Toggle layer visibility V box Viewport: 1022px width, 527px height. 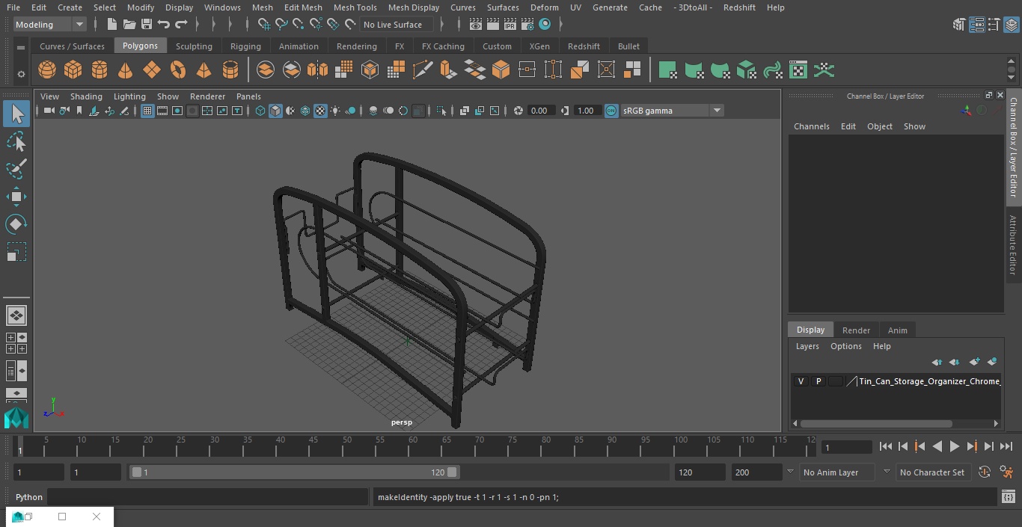point(801,381)
